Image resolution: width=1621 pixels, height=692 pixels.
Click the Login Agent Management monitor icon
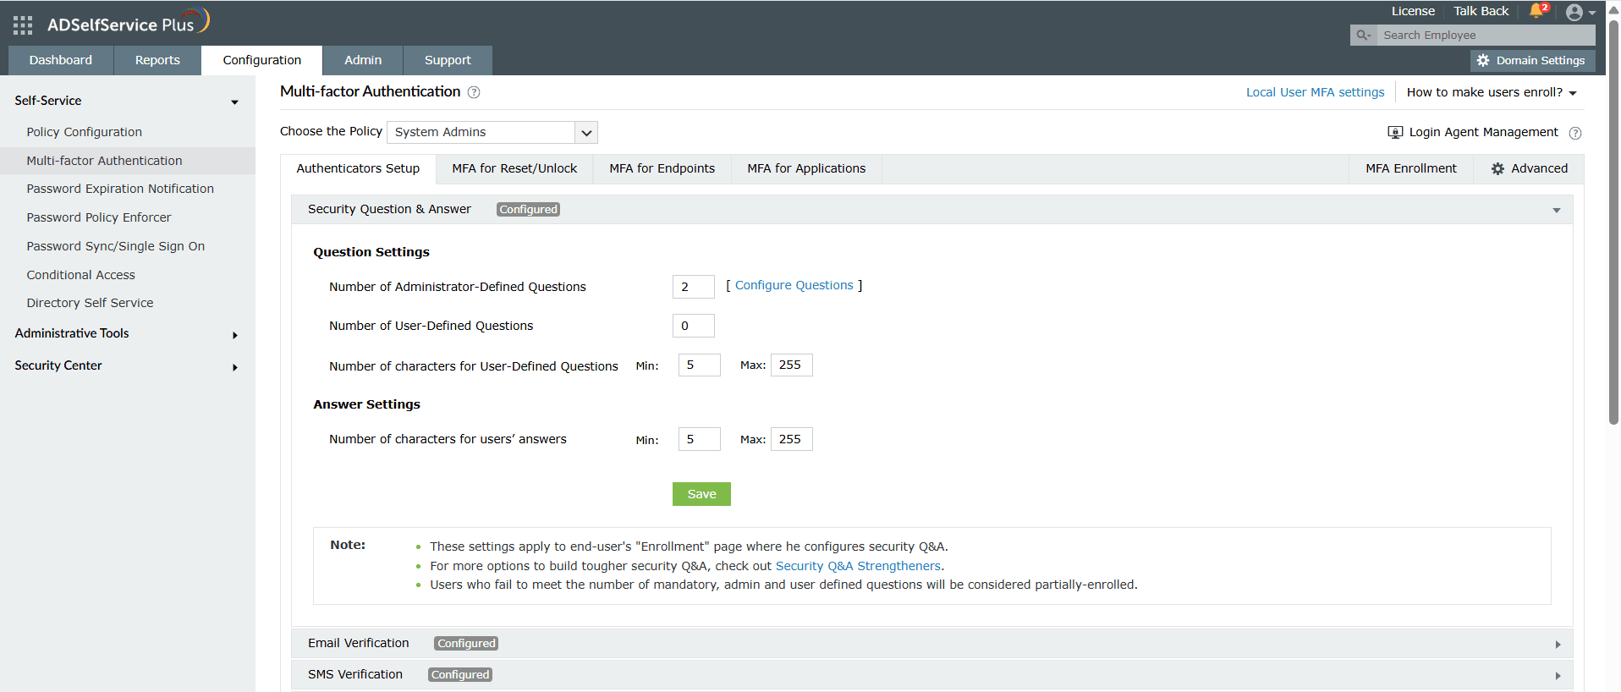coord(1395,132)
